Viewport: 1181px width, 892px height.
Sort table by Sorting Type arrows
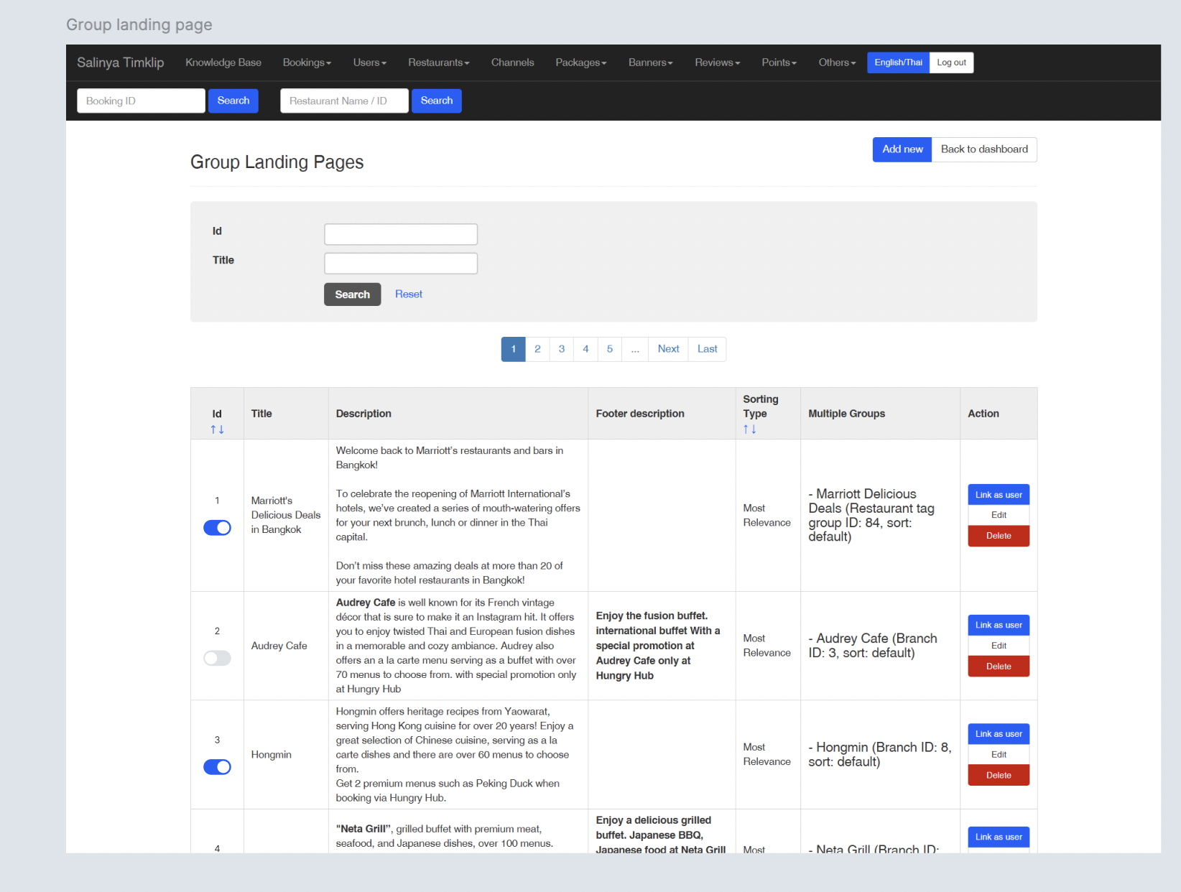tap(749, 429)
